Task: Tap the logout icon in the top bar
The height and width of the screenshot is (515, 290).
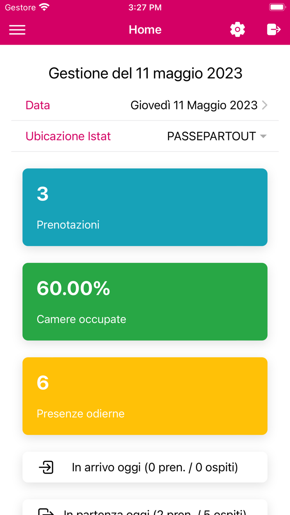Action: [274, 29]
